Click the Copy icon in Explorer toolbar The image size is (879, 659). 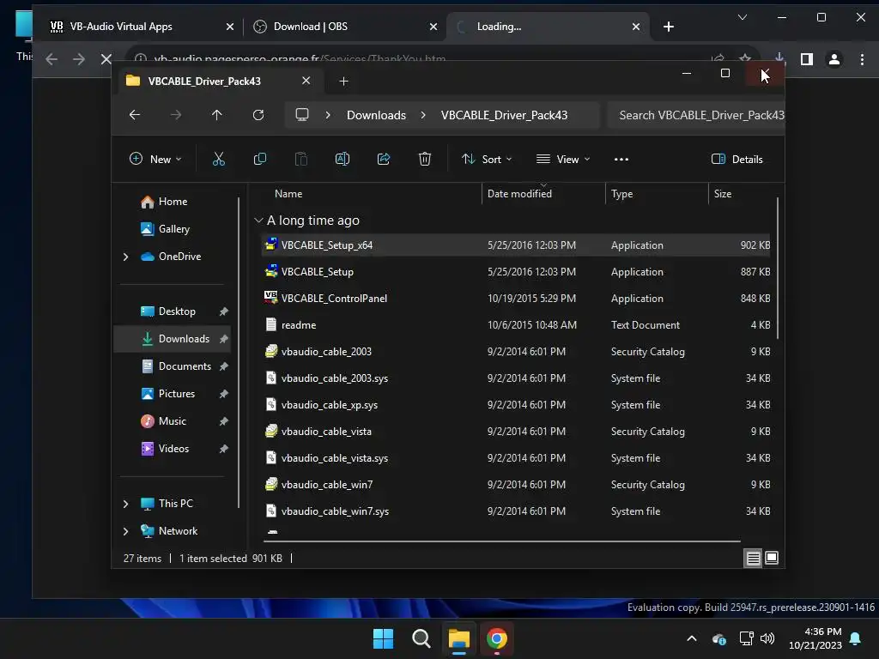coord(259,159)
